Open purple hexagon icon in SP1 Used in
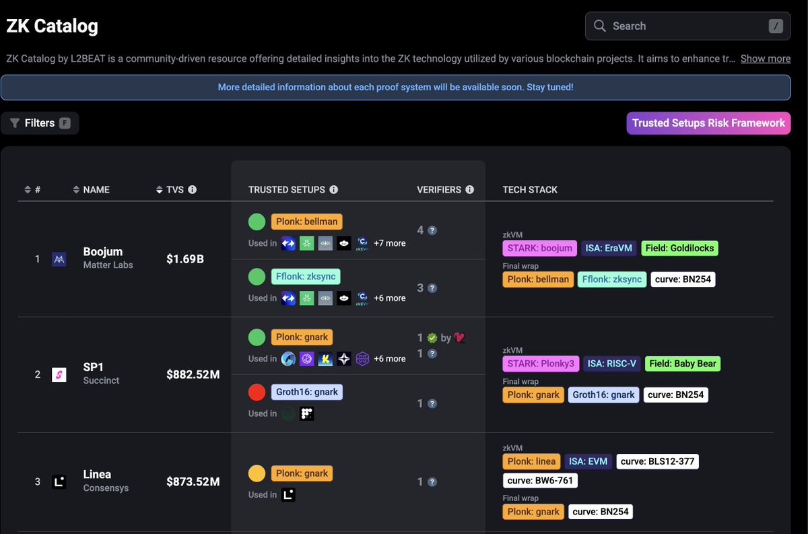The height and width of the screenshot is (534, 808). (362, 358)
